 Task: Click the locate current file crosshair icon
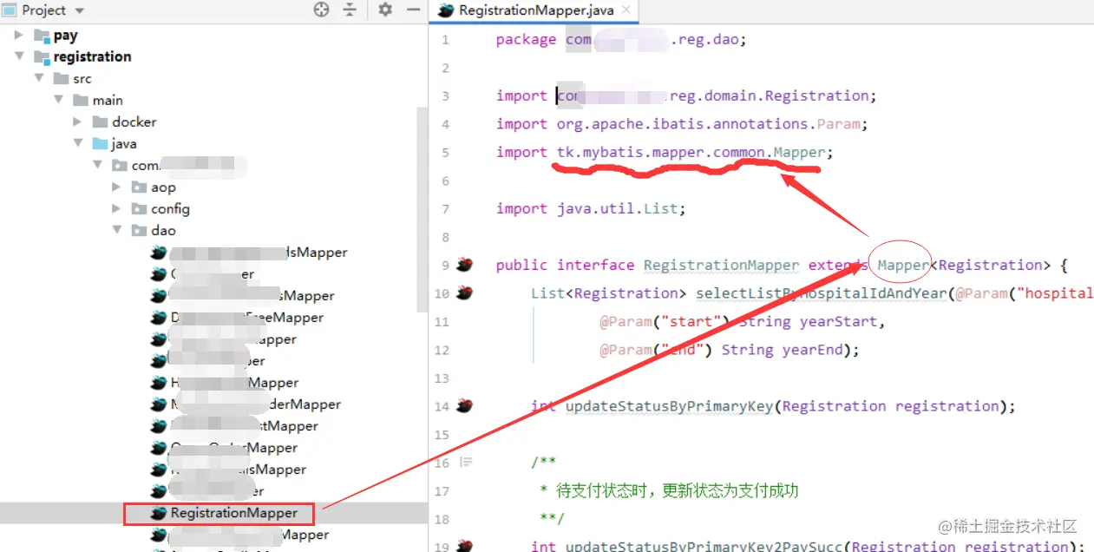321,10
